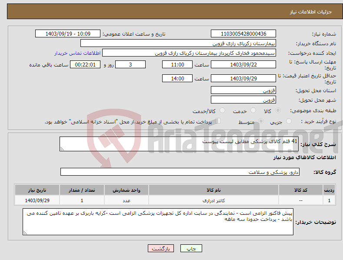This screenshot has height=260, width=343.
Task: Click the buyer notes textarea
Action: (158, 222)
